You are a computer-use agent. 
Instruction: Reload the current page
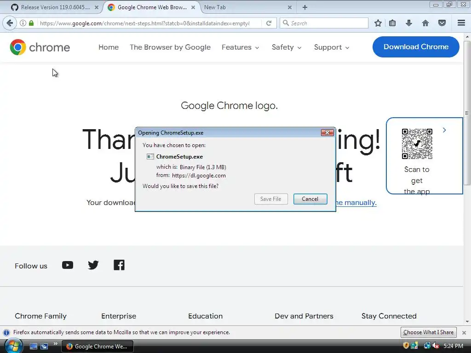click(269, 23)
